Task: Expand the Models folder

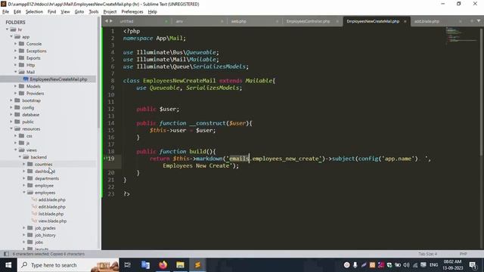Action: 15,86
